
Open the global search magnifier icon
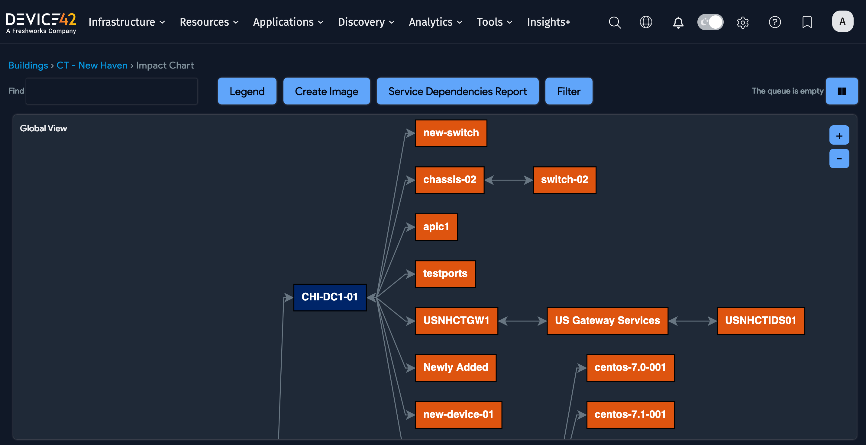(x=615, y=22)
